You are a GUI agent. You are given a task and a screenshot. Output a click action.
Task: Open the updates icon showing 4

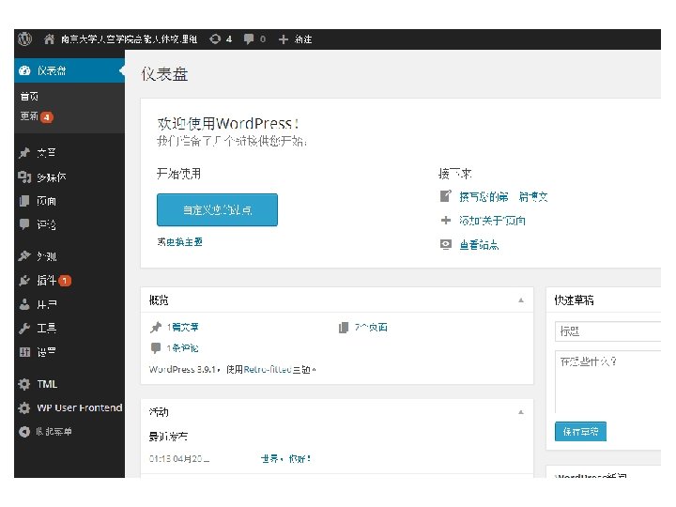point(215,39)
